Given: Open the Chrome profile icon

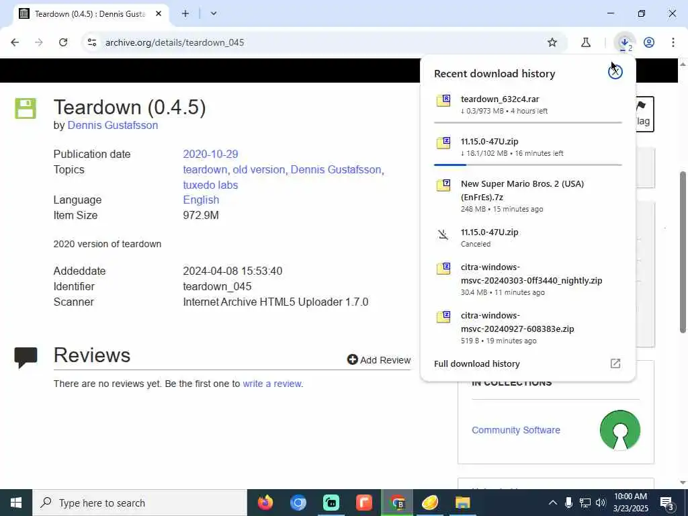Looking at the screenshot, I should coord(649,42).
